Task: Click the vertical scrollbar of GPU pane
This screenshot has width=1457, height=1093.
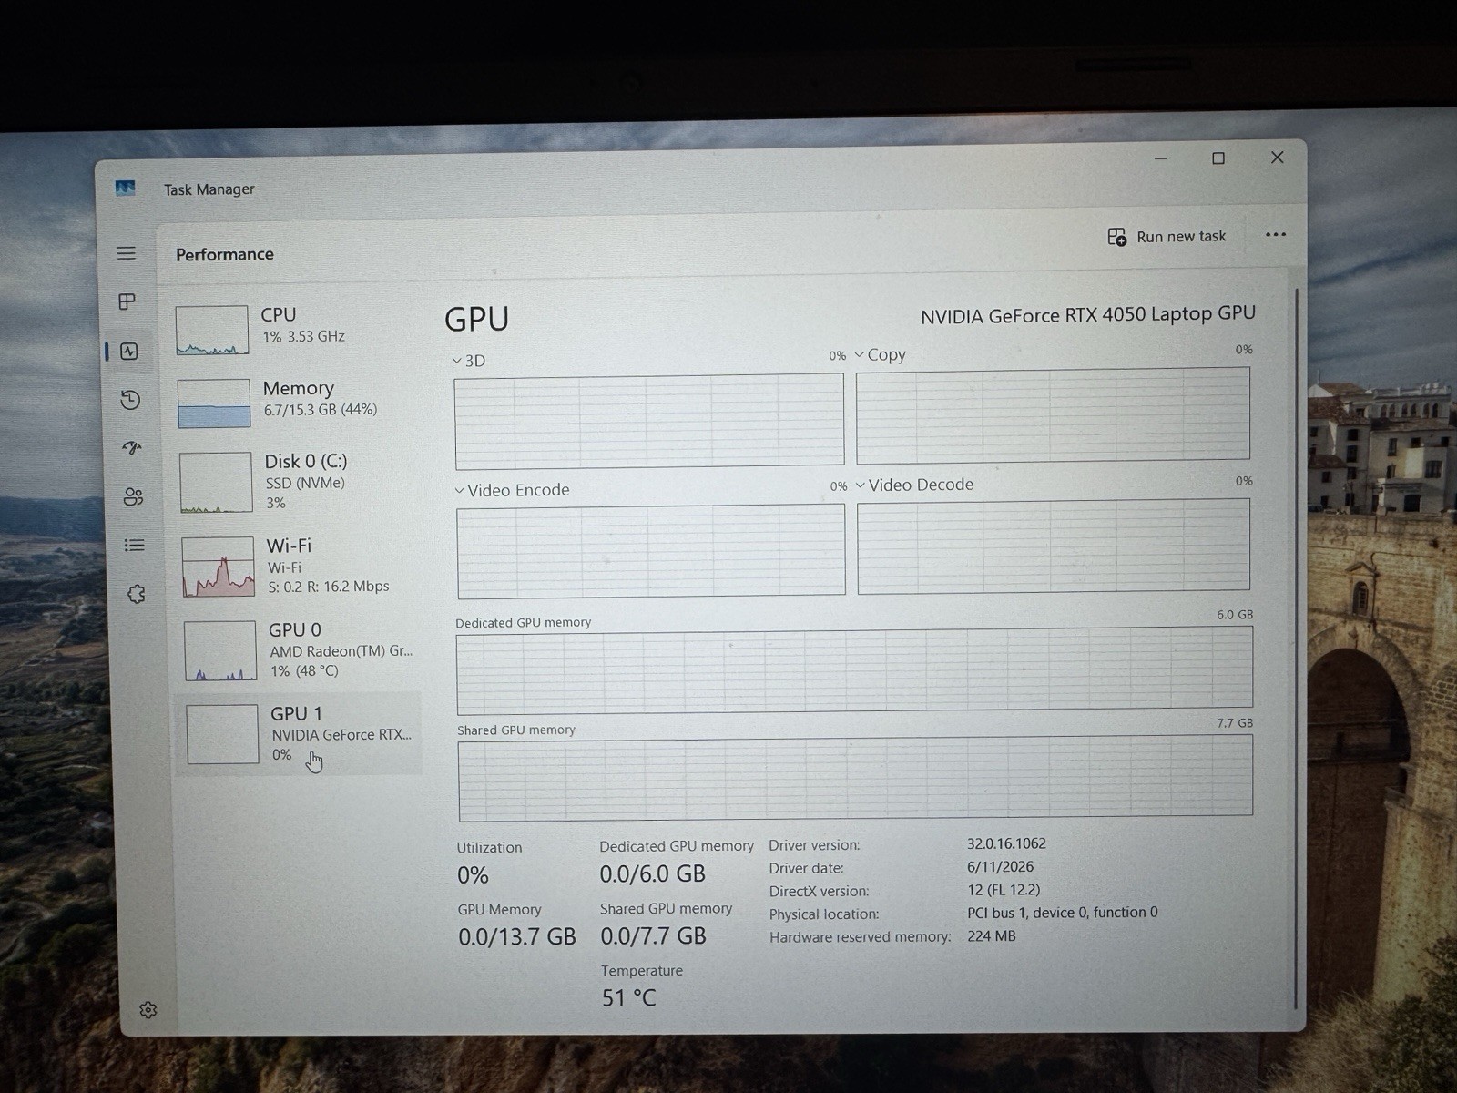Action: tap(1296, 649)
